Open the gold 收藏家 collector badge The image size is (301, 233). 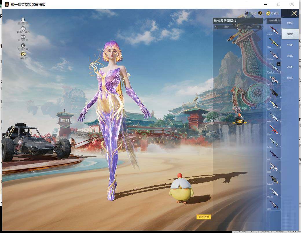(x=23, y=55)
